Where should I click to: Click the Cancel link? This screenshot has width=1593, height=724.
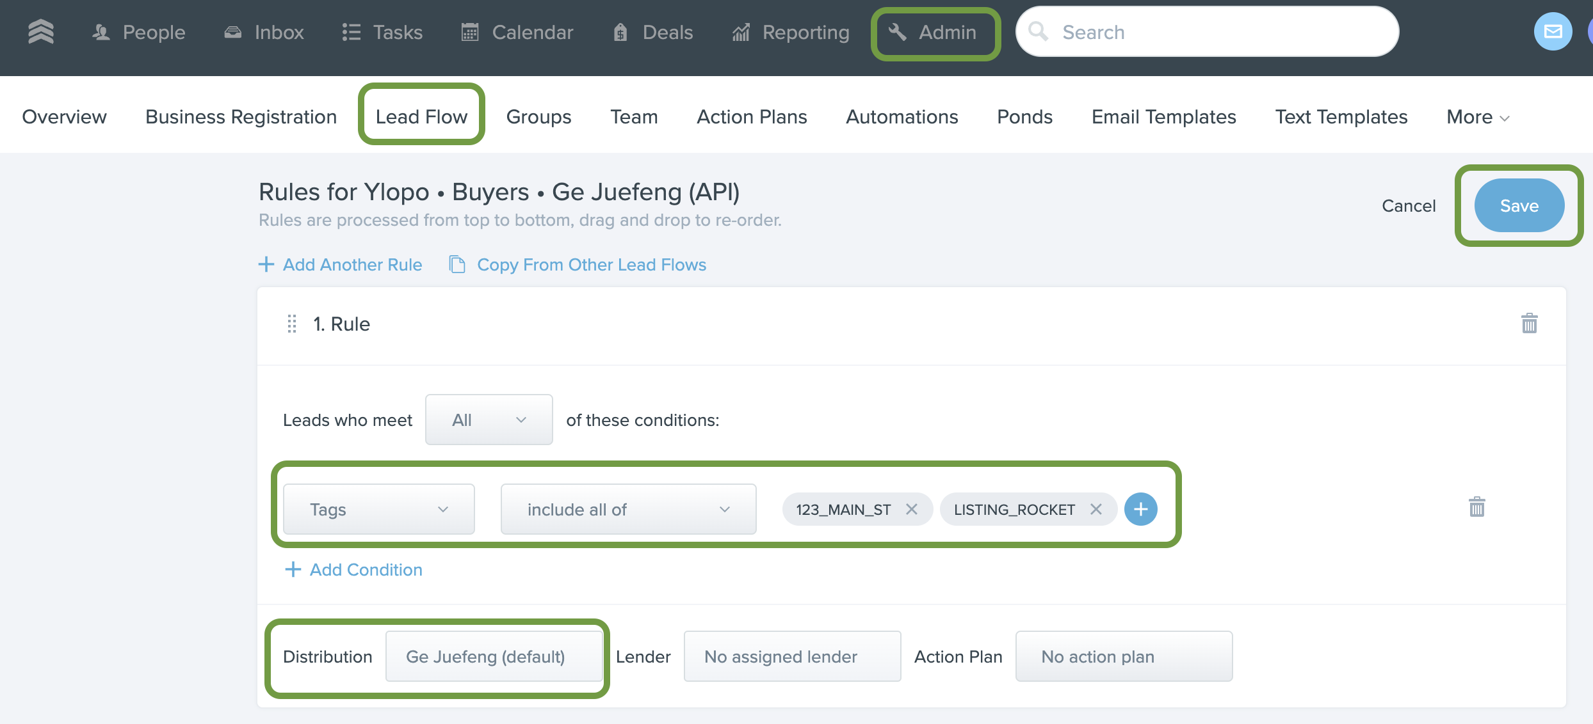coord(1409,206)
